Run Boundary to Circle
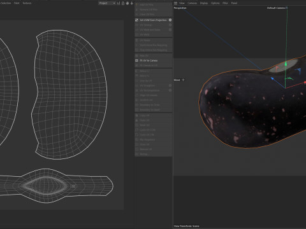Screen dimensions: 306x229 click(153, 105)
